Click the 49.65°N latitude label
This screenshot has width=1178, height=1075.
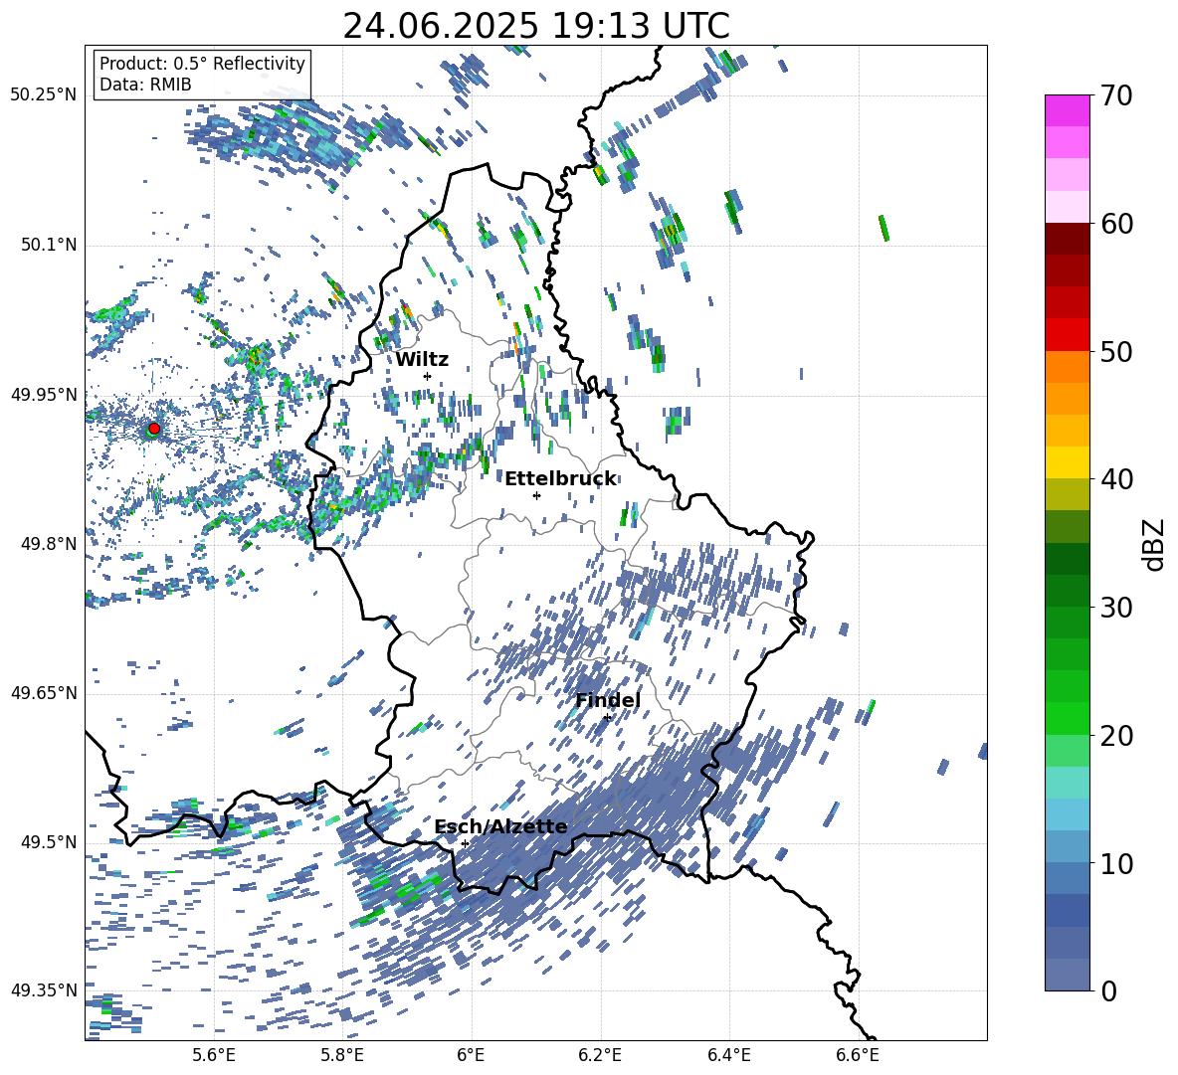click(44, 693)
